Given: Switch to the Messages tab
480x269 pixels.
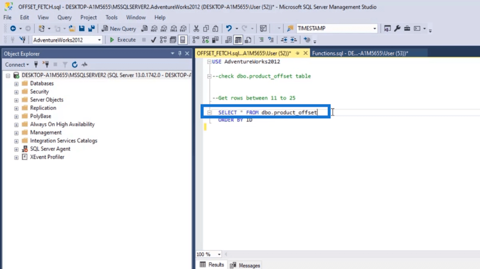Looking at the screenshot, I should pyautogui.click(x=245, y=265).
